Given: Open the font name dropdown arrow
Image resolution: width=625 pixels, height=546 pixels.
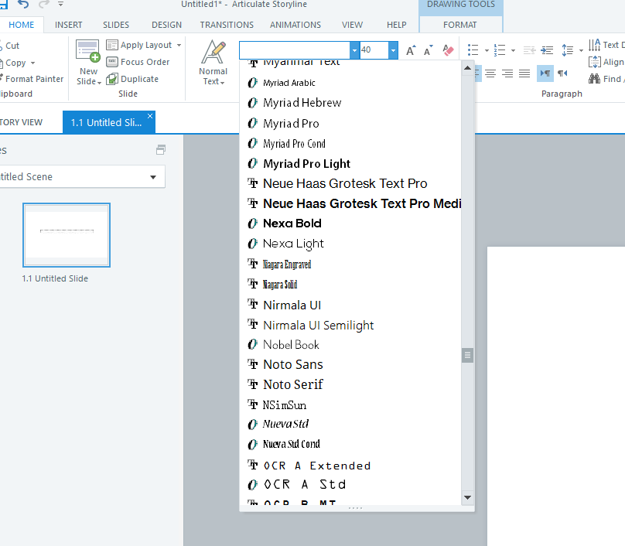Looking at the screenshot, I should (354, 50).
